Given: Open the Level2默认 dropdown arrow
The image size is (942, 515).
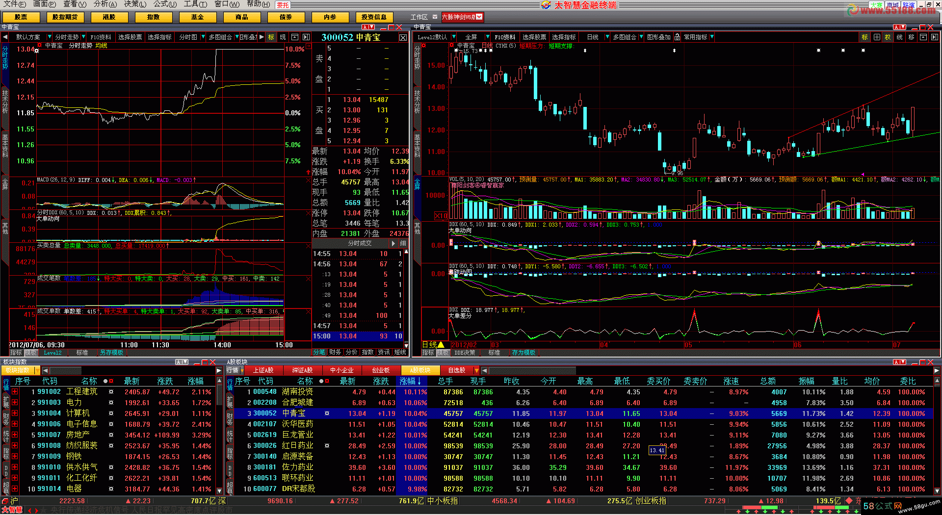Looking at the screenshot, I should click(454, 37).
